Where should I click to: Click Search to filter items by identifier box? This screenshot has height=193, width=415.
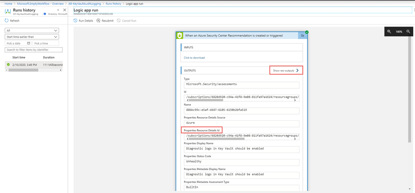coord(34,50)
